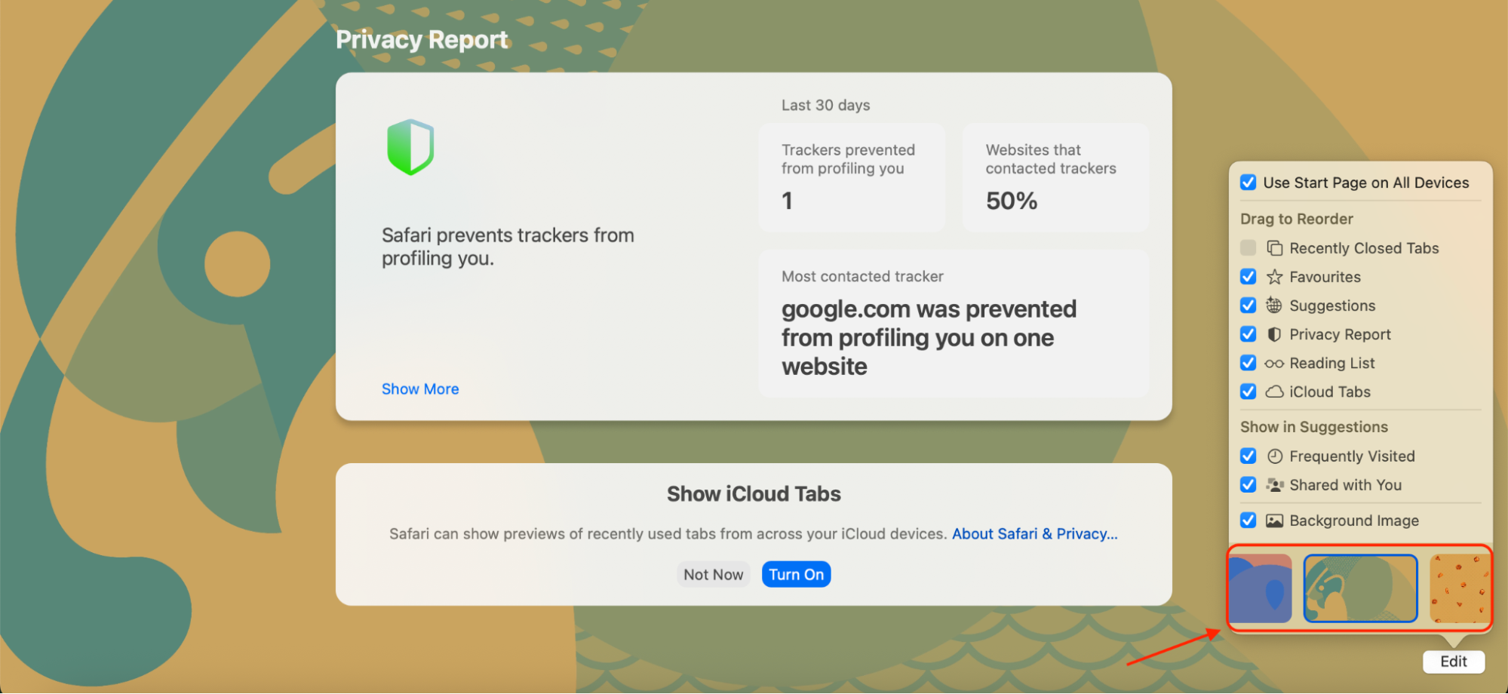
Task: Untick the Privacy Report checkbox
Action: tap(1248, 334)
